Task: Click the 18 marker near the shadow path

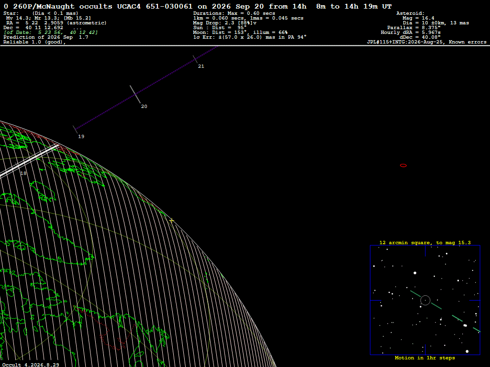Action: pyautogui.click(x=23, y=173)
